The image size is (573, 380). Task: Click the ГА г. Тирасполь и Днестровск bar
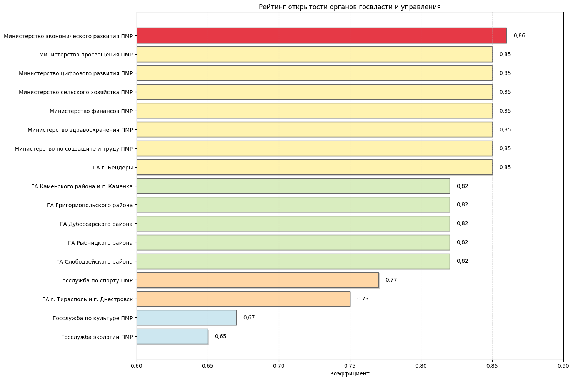point(243,299)
